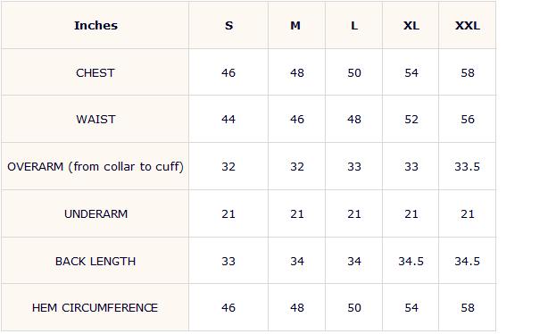Click the BACK LENGTH value for XL

[411, 262]
